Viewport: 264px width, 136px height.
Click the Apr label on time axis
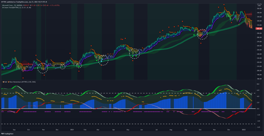pyautogui.click(x=114, y=130)
